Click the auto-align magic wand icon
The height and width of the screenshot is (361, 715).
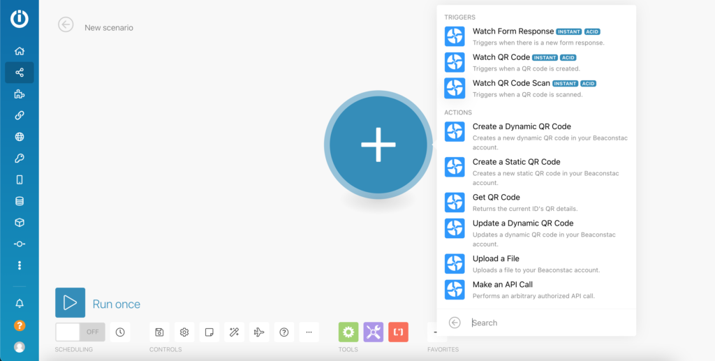235,332
